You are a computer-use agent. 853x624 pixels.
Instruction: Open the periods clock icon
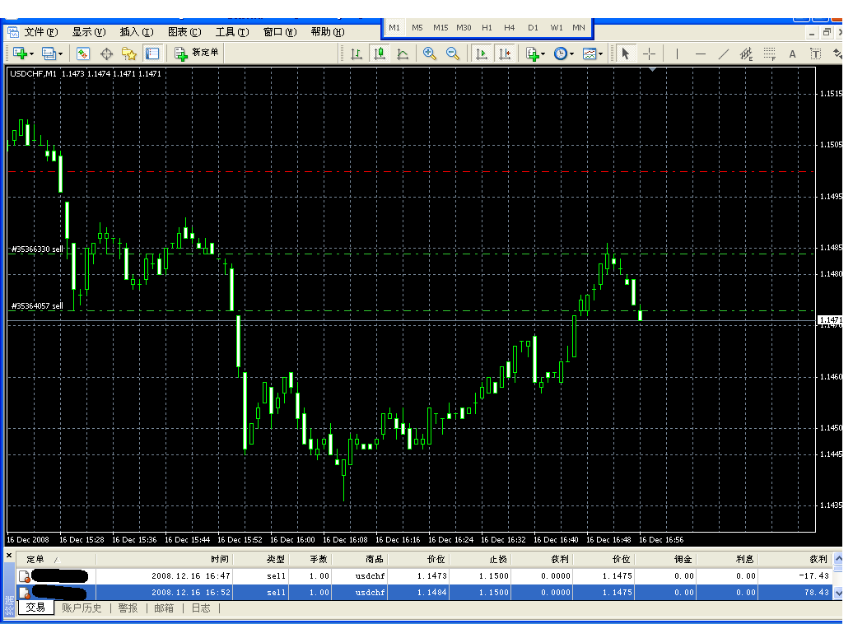pos(561,54)
